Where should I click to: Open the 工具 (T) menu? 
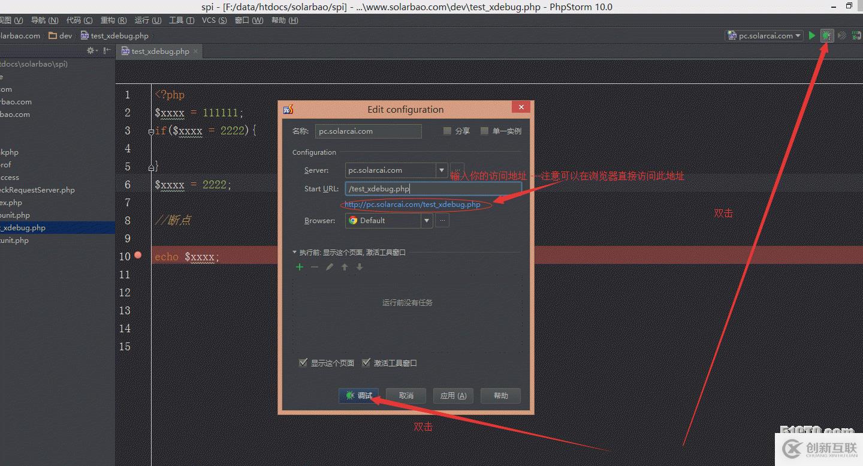(x=182, y=20)
